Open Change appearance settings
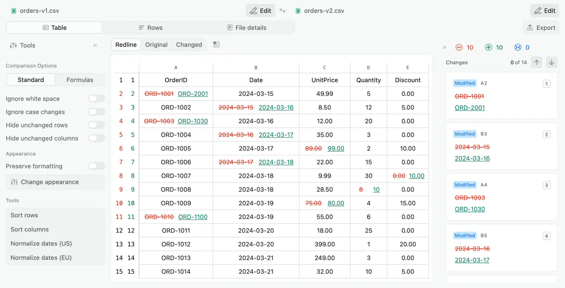Image resolution: width=565 pixels, height=288 pixels. tap(55, 182)
